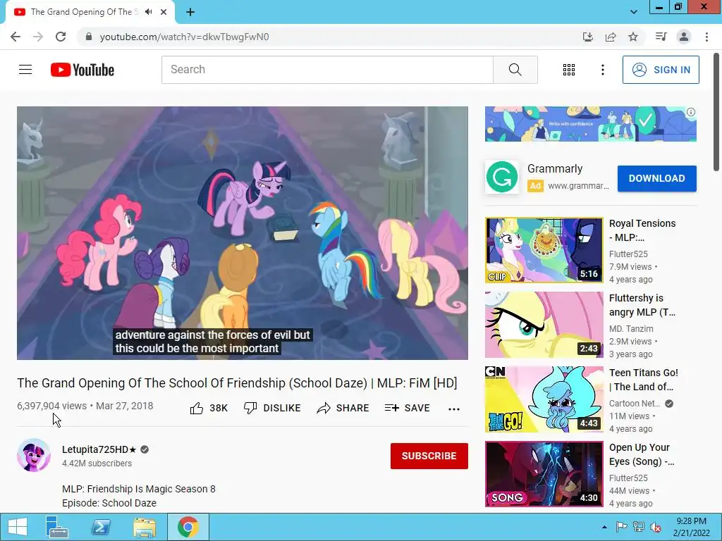Open Royal Tensions video thumbnail

(544, 250)
